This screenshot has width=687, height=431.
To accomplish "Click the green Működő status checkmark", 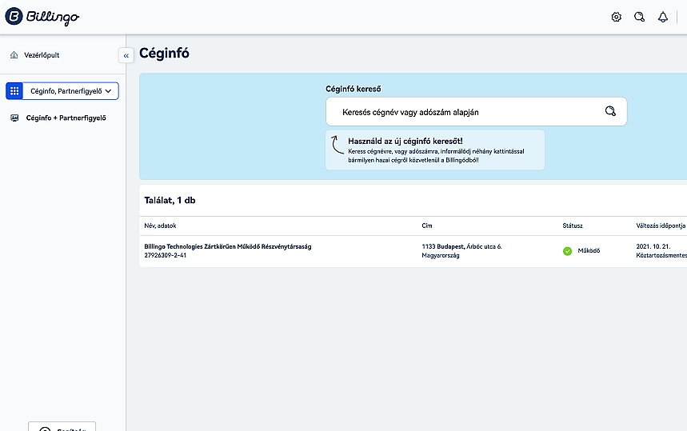I will coord(567,251).
